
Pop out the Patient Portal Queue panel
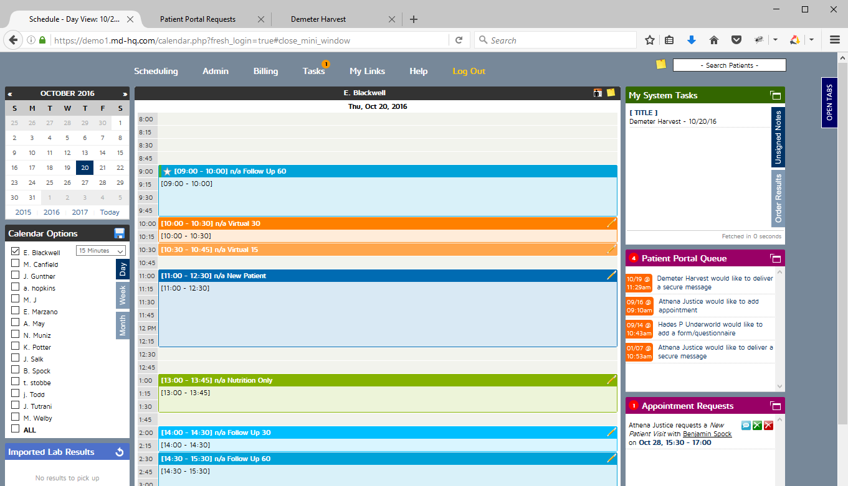[x=775, y=258]
